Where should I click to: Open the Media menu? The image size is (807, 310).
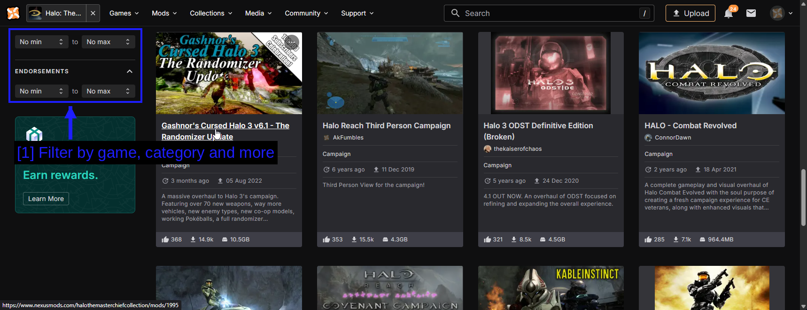258,13
